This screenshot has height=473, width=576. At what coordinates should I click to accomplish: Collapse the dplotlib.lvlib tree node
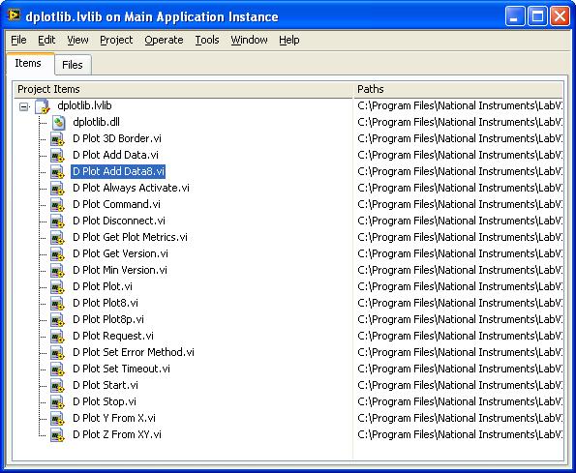[x=24, y=106]
